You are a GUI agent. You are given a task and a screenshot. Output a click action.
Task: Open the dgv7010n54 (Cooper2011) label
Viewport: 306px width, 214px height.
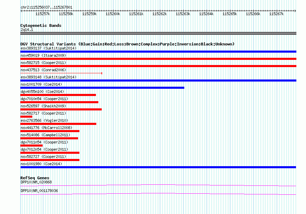(x=44, y=99)
